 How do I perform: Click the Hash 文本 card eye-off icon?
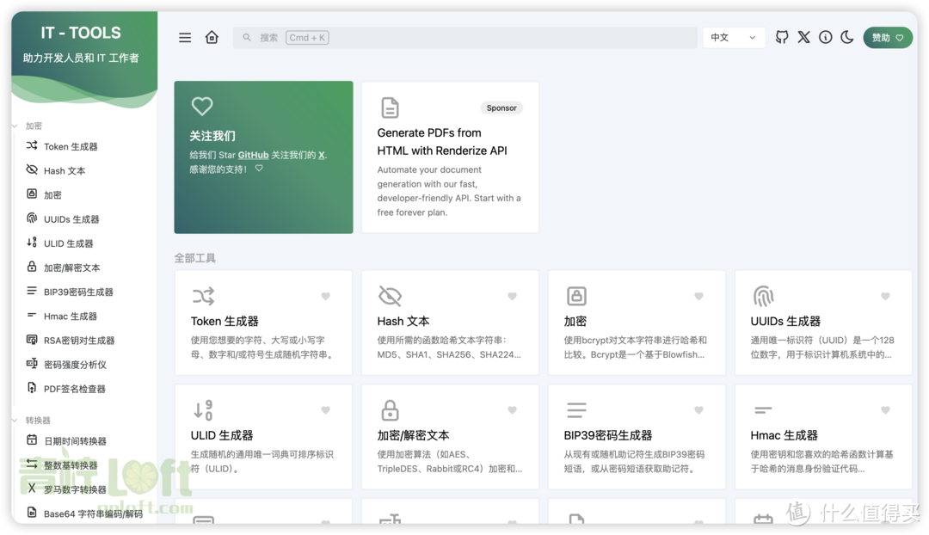click(390, 297)
